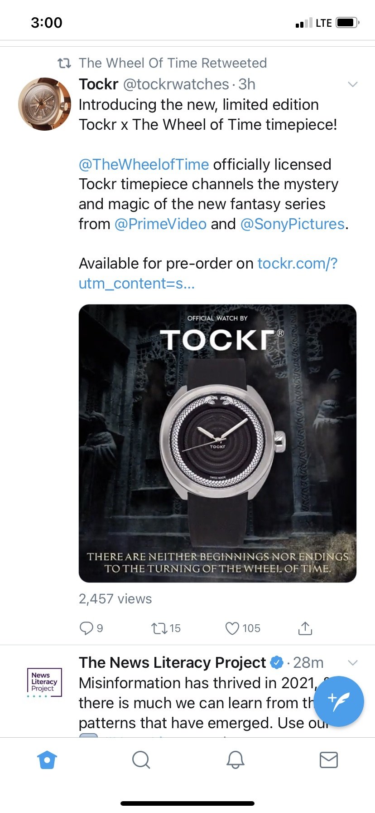Screen dimensions: 375x813
Task: Open the Tockr profile avatar
Action: click(44, 104)
